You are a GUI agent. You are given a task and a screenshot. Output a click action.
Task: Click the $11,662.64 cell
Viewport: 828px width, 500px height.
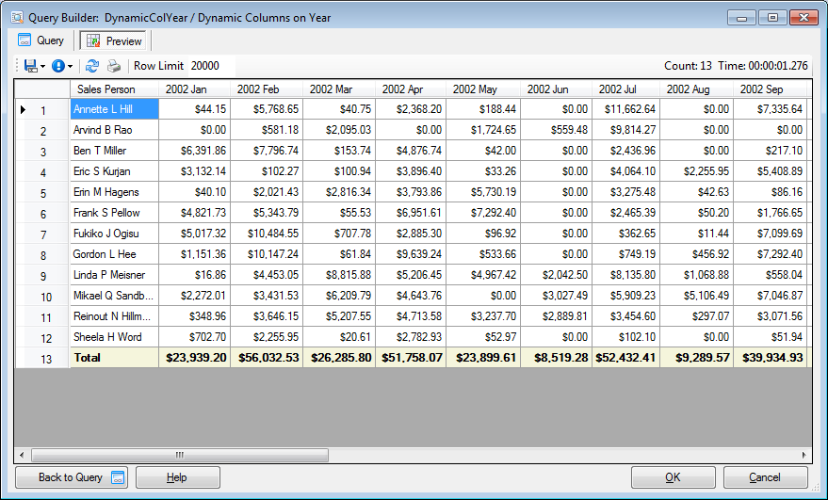tap(625, 109)
